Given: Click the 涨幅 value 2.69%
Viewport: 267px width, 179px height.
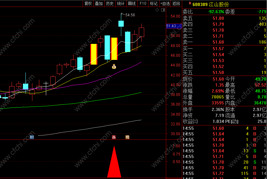Looking at the screenshot, I should click(218, 91).
